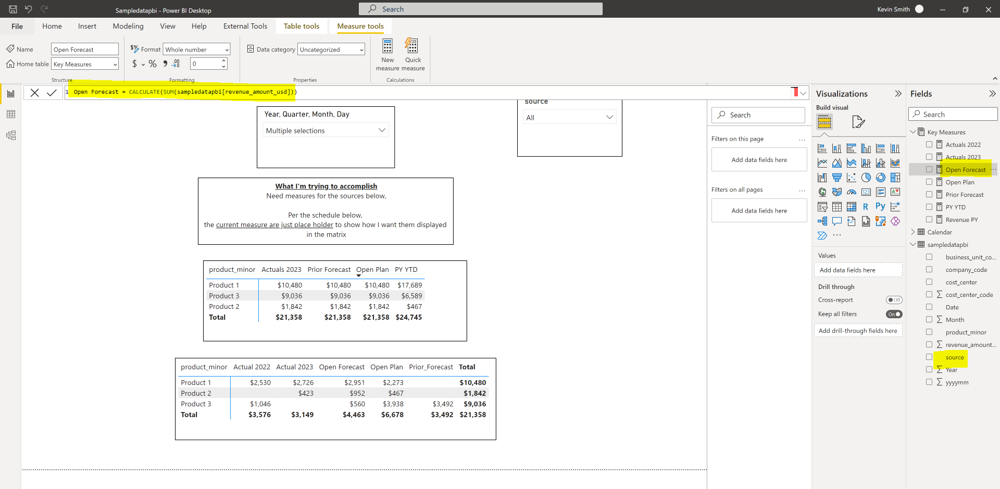Expand the Calendar table in Fields
The height and width of the screenshot is (489, 1000).
pos(913,232)
